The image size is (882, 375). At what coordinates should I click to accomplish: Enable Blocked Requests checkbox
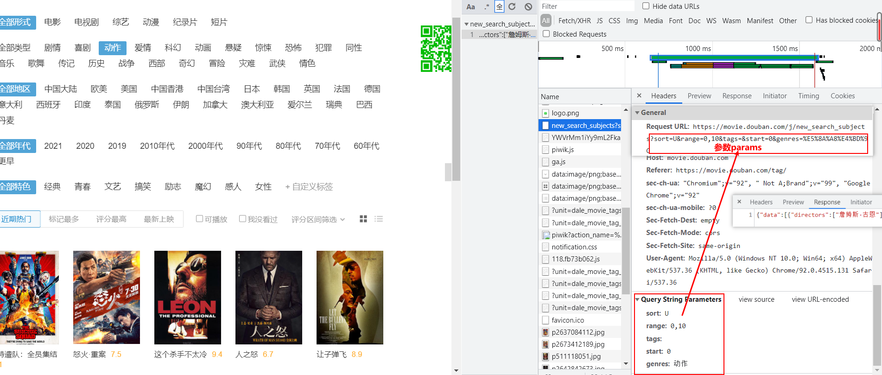[x=546, y=34]
